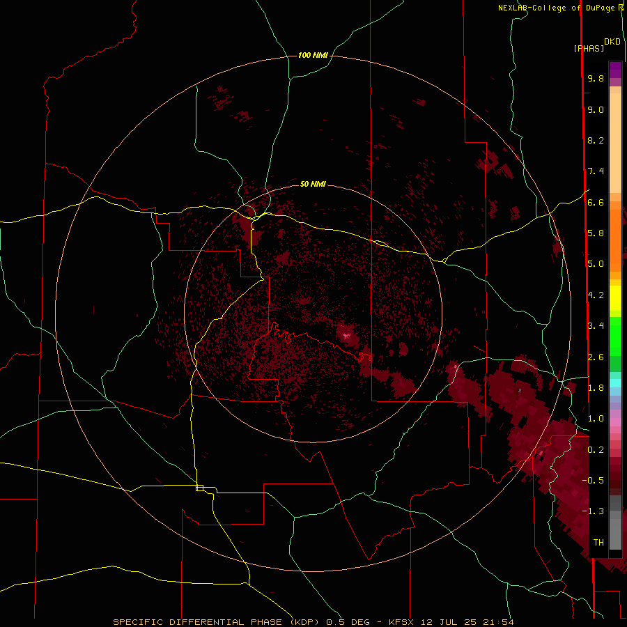
Task: Click the (KDP) abbreviation in caption
Action: [x=304, y=622]
